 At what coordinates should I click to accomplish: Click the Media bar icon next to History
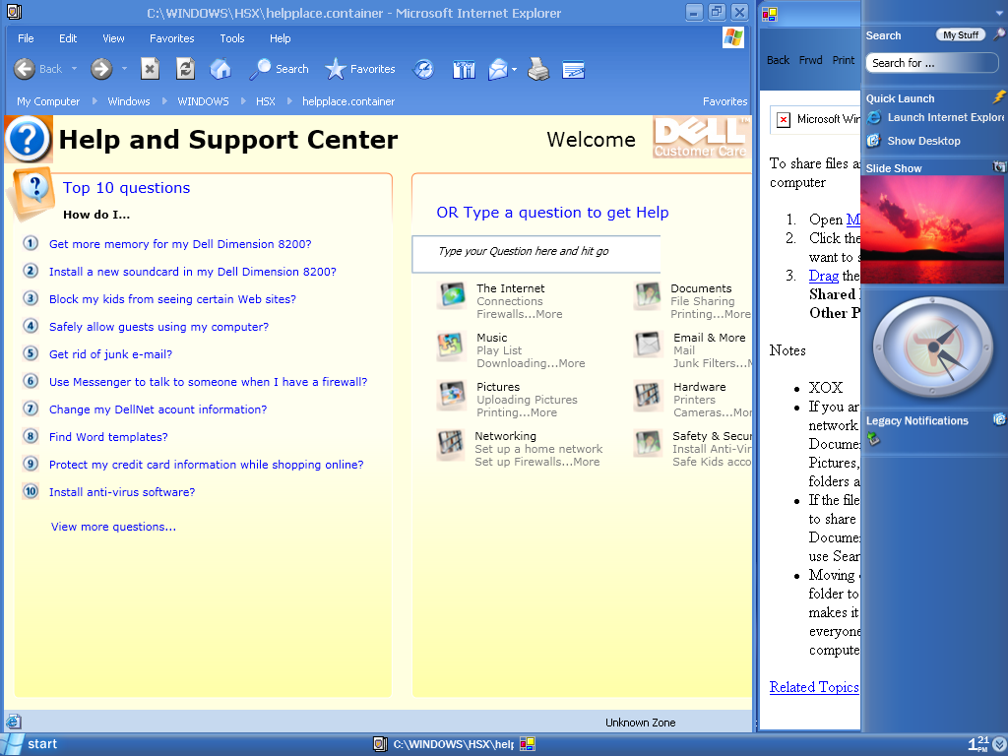coord(464,69)
